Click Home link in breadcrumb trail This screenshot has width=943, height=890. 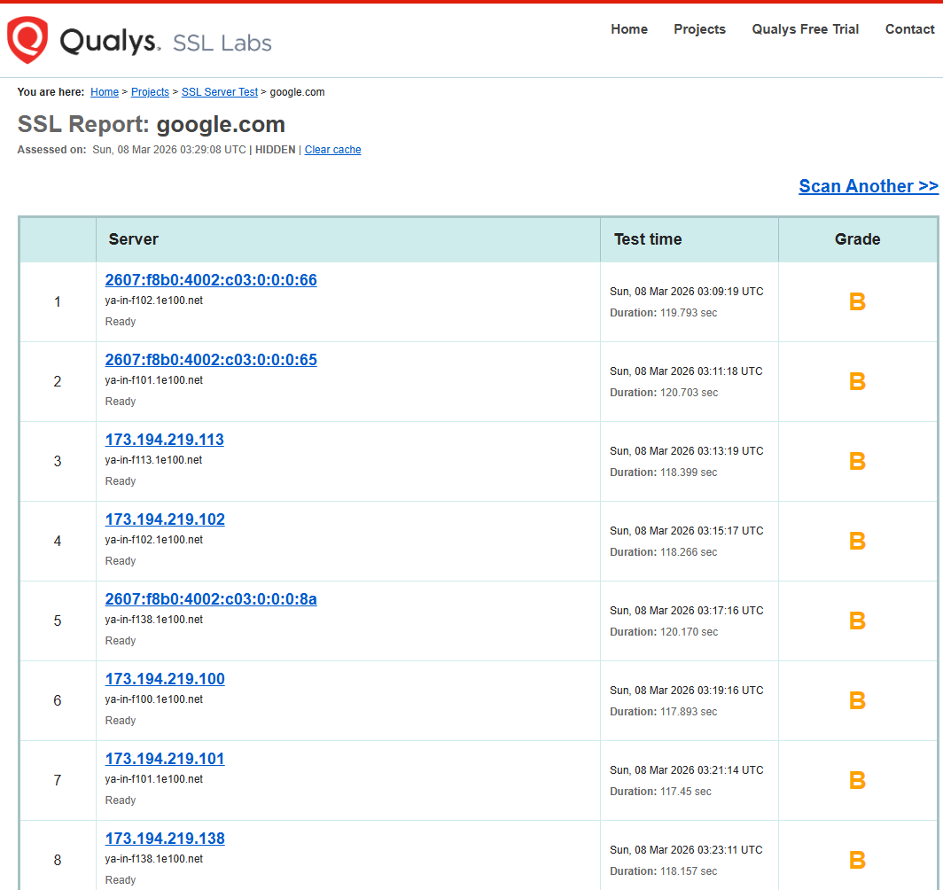click(105, 92)
